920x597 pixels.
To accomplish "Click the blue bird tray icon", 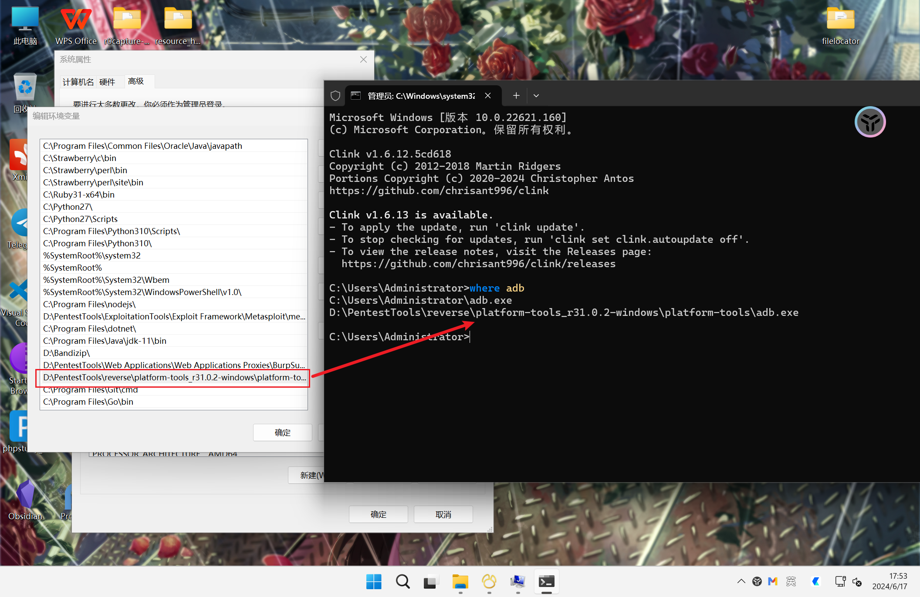I will 816,581.
